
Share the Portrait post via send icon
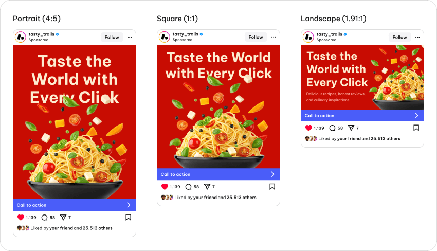[x=63, y=218]
